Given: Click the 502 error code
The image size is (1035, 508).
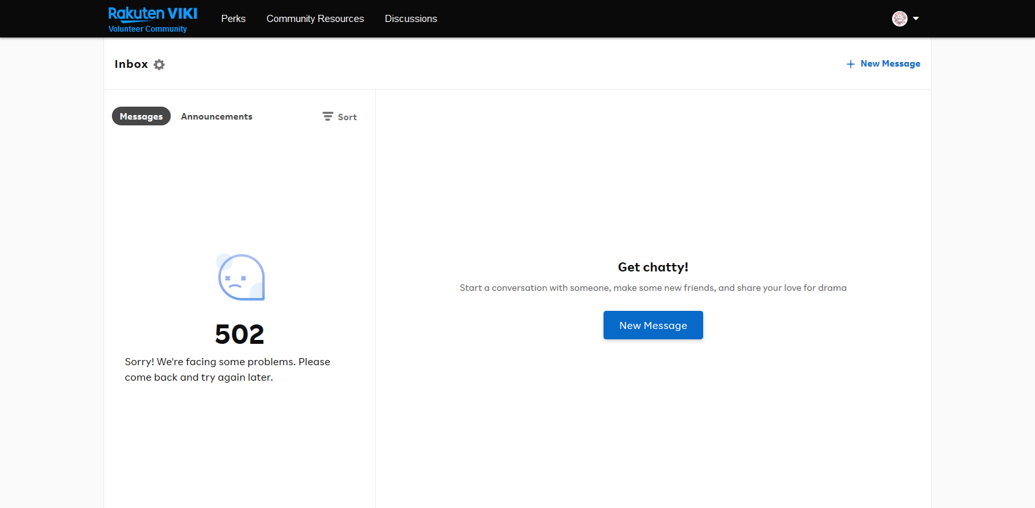Looking at the screenshot, I should tap(239, 334).
